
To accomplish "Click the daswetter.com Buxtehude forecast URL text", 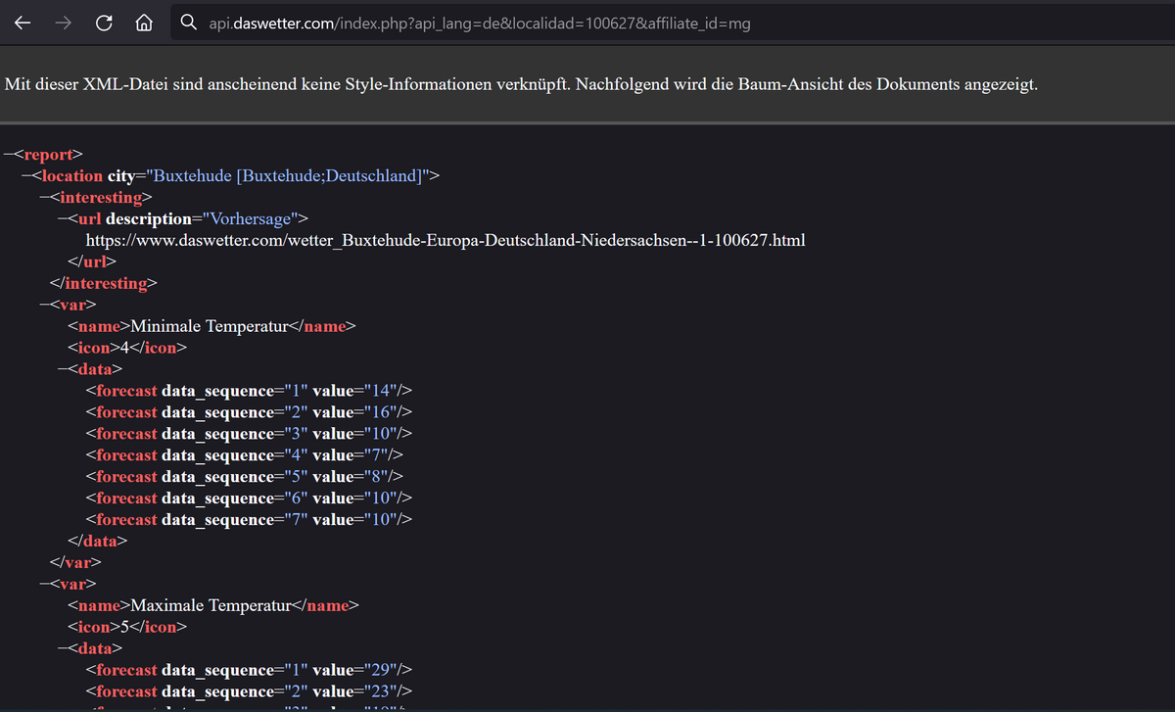I will coord(446,240).
